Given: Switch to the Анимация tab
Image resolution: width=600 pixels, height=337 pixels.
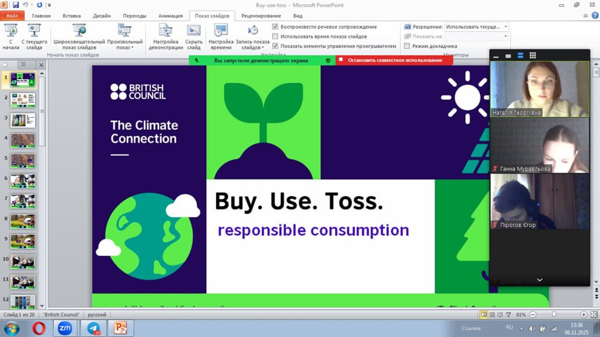Looking at the screenshot, I should pyautogui.click(x=170, y=15).
